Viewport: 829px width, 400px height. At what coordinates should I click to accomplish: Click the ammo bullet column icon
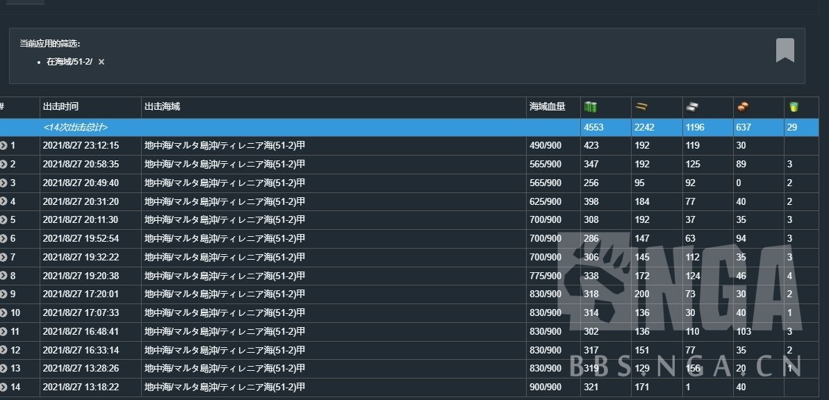pos(641,107)
